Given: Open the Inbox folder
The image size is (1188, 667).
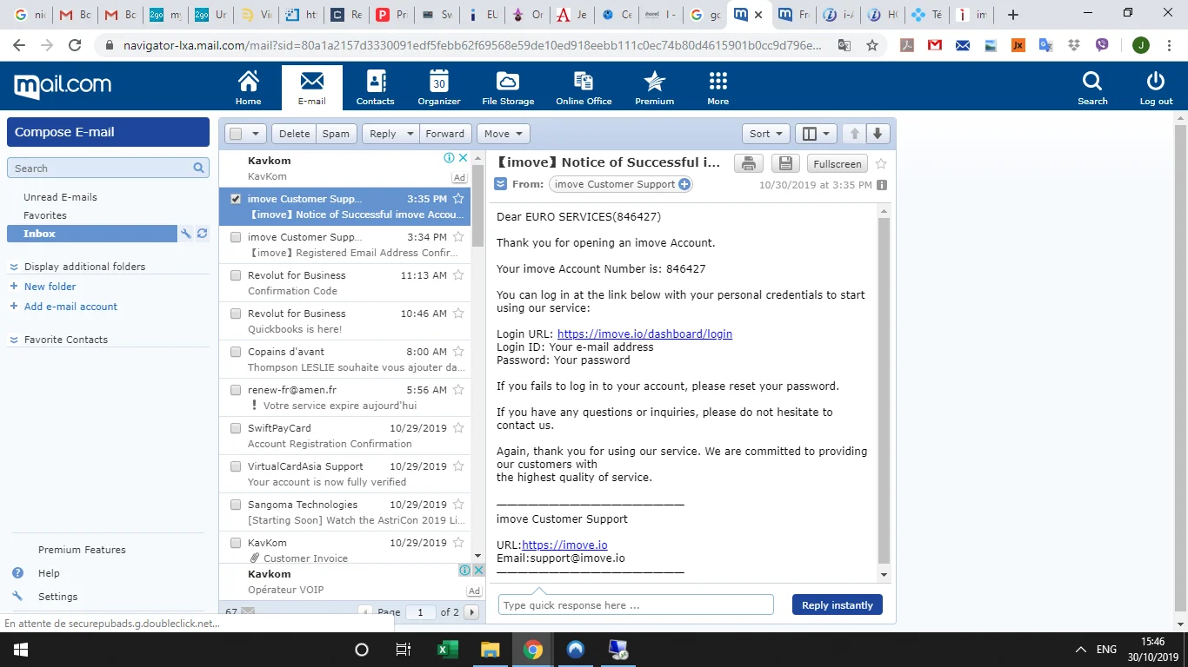Looking at the screenshot, I should 92,234.
